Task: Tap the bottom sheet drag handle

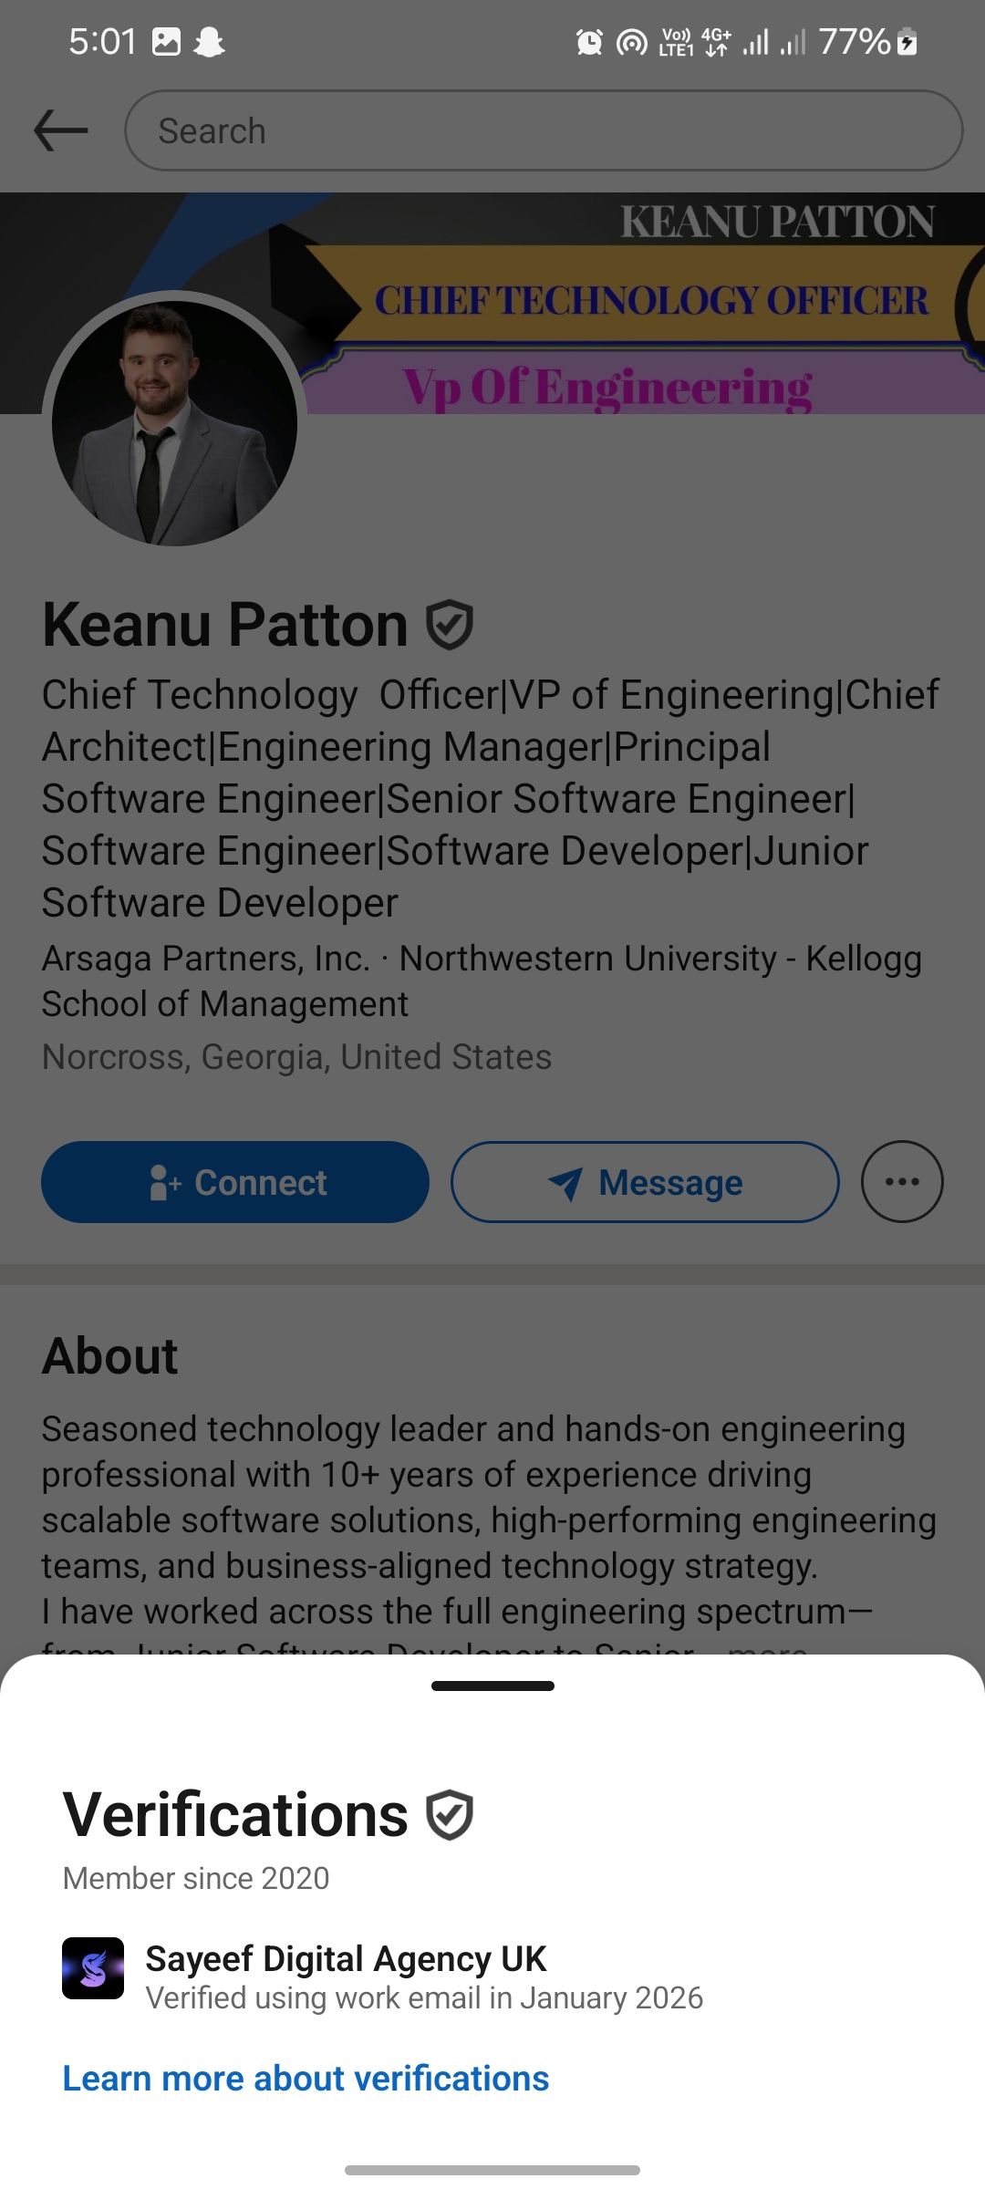Action: [x=493, y=1686]
